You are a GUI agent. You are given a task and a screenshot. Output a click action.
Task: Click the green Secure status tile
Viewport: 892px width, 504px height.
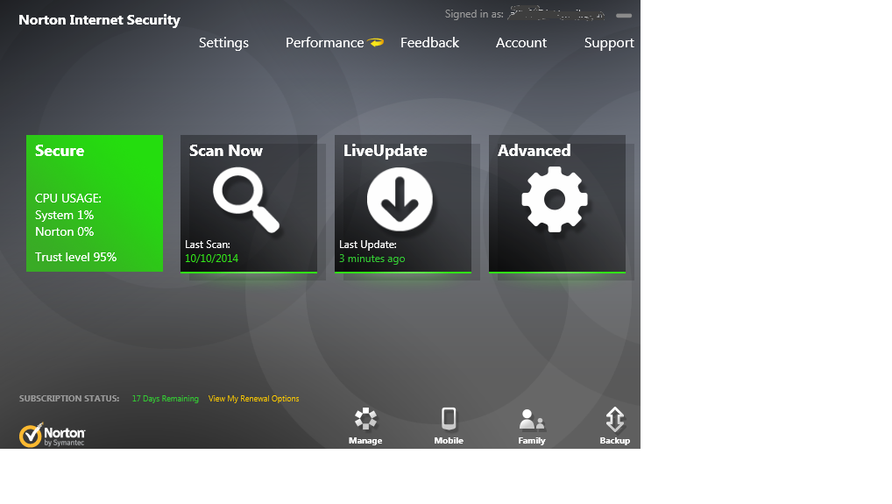(95, 203)
